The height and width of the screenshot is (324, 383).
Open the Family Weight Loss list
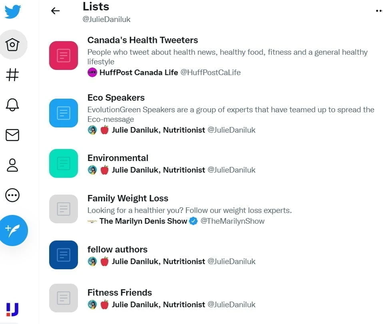point(128,198)
